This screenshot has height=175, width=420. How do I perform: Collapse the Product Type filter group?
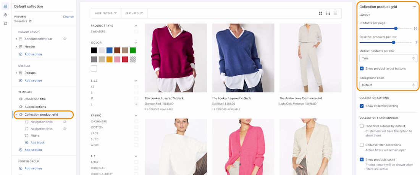pyautogui.click(x=136, y=26)
